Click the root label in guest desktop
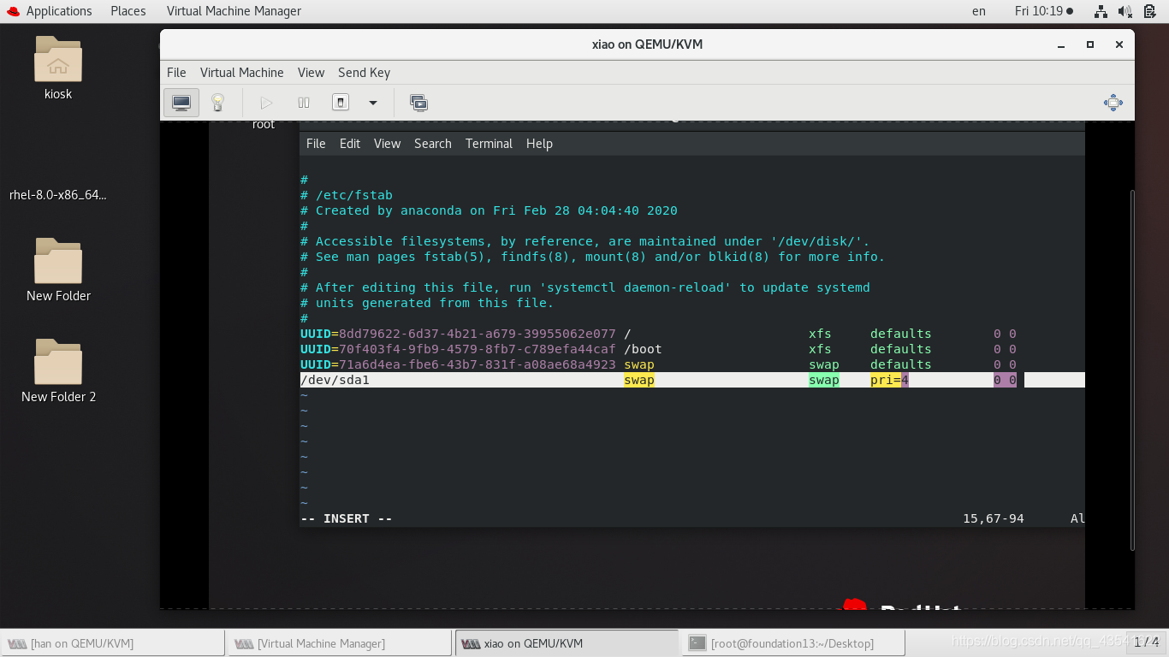This screenshot has width=1169, height=657. coord(264,125)
